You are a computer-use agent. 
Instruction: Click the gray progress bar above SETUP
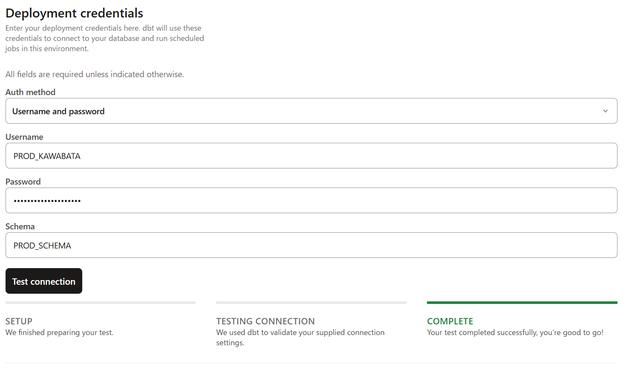[x=101, y=303]
